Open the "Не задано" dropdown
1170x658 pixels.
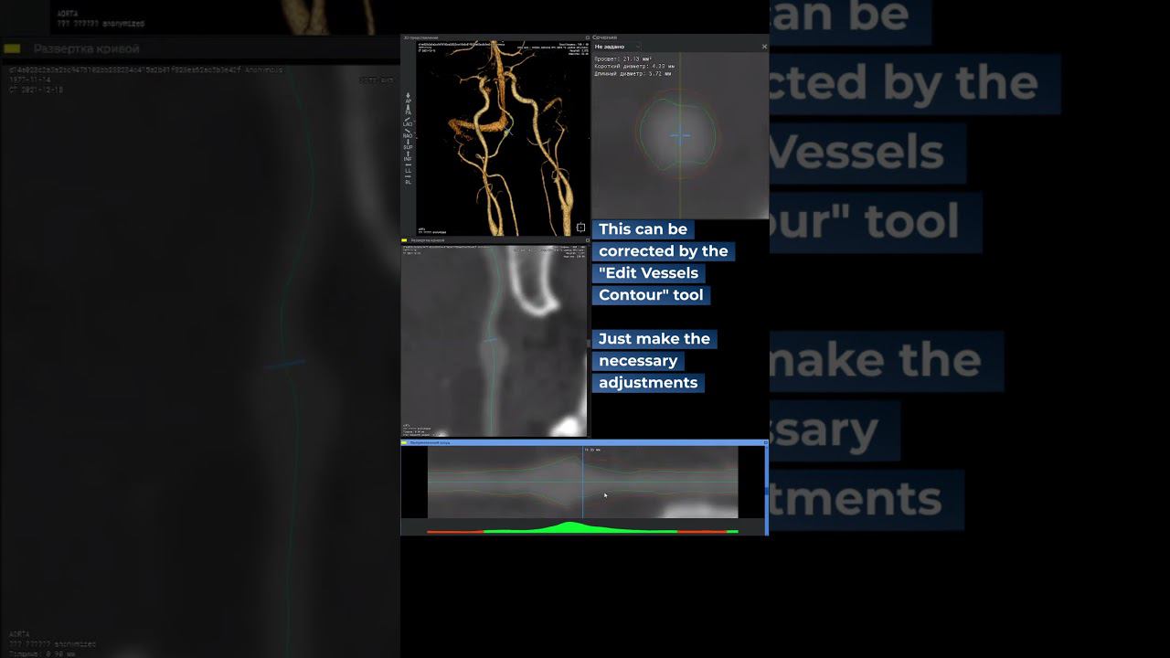coord(615,47)
